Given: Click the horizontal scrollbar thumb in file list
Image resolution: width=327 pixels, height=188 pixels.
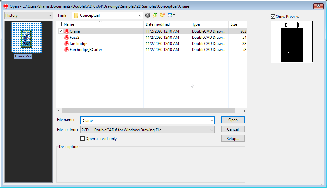Looking at the screenshot, I should pos(148,111).
